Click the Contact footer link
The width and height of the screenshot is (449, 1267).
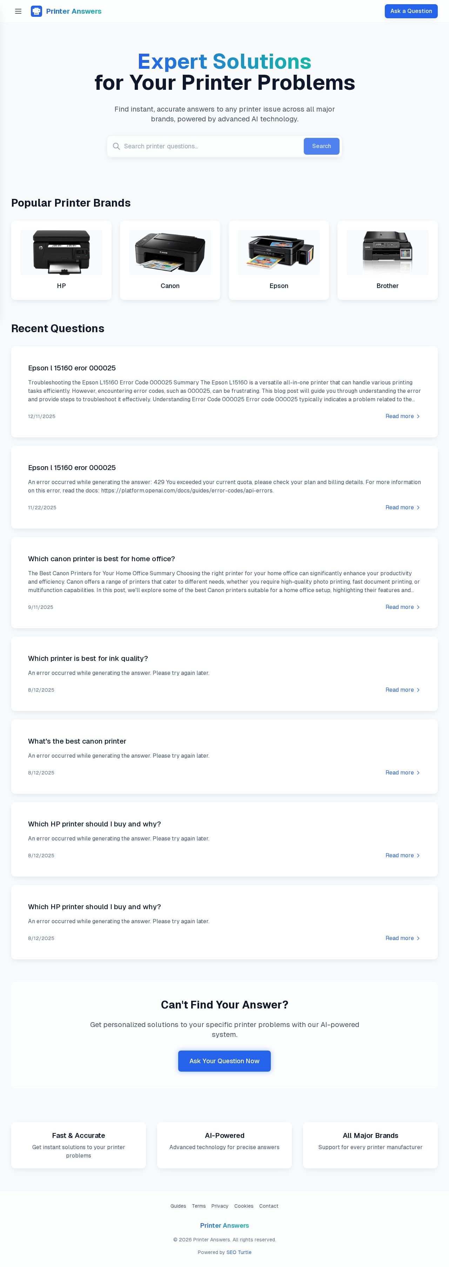(268, 1206)
